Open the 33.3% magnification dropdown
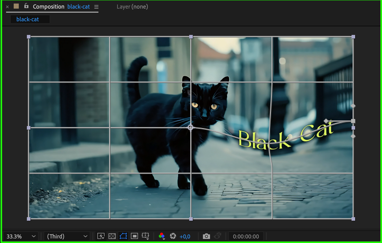 (x=21, y=236)
